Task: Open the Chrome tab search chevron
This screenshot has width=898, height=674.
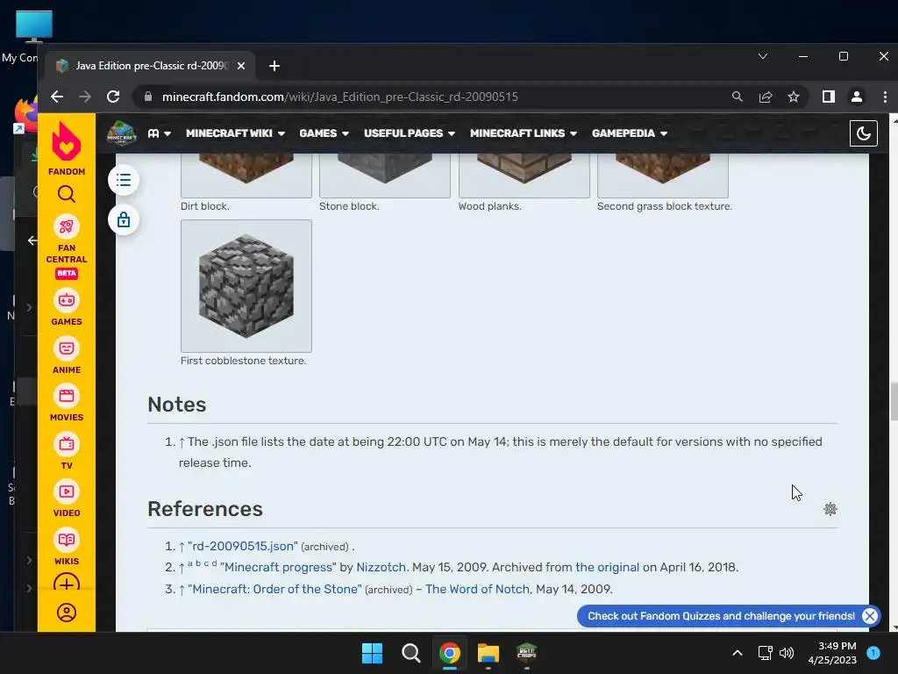Action: tap(763, 56)
